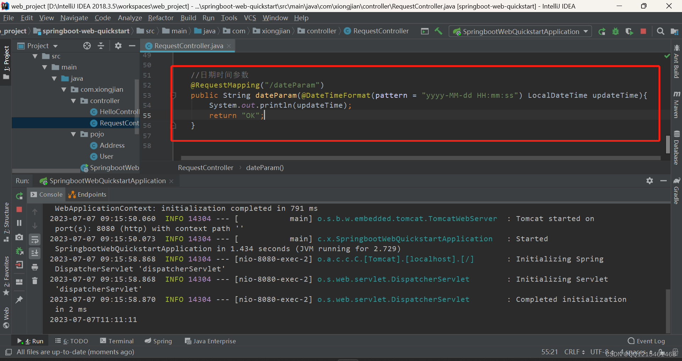Click the red Stop icon in top toolbar

point(643,31)
